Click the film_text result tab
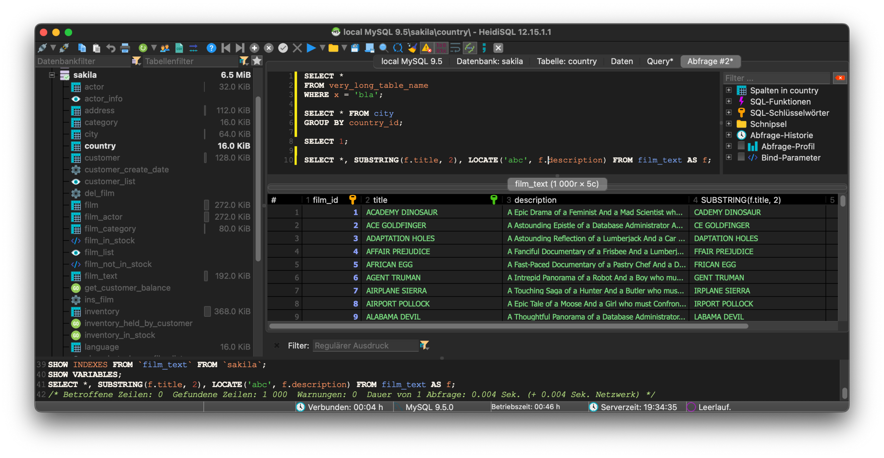Viewport: 884px width, 458px height. 557,184
